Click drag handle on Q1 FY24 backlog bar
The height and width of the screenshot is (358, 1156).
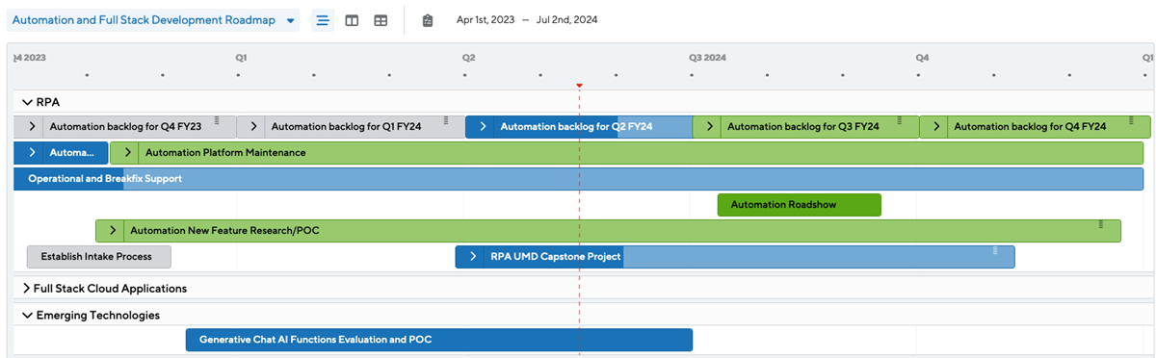[445, 121]
